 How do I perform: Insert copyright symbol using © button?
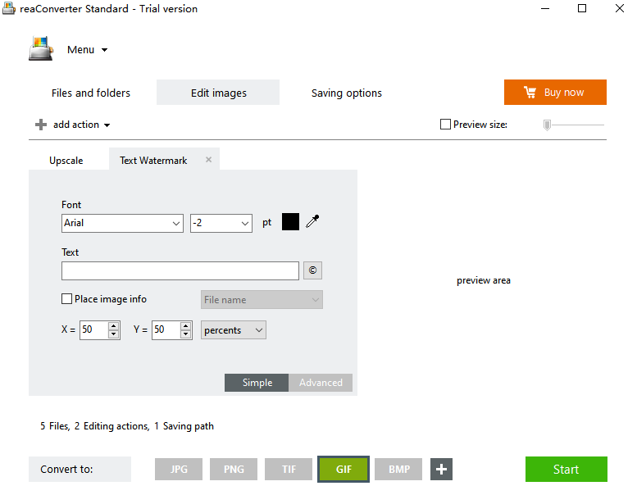[312, 271]
